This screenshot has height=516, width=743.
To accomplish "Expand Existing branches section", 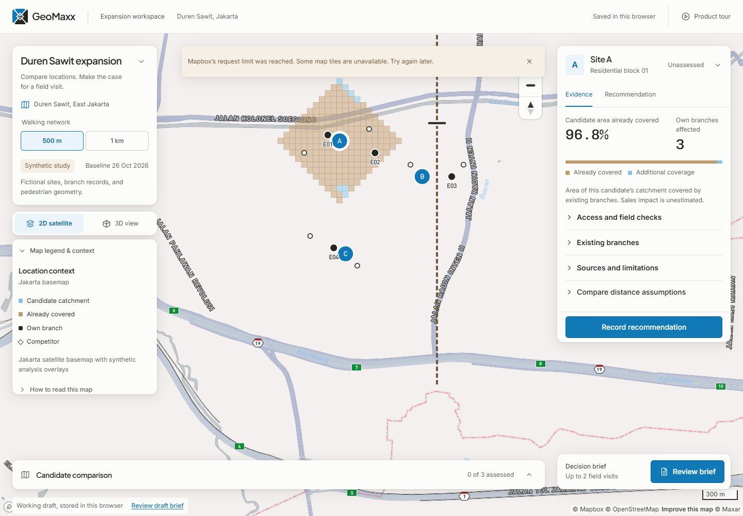I will click(644, 243).
